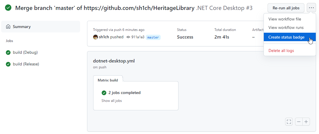Expand Show all jobs in matrix
The image size is (319, 134).
point(112,101)
